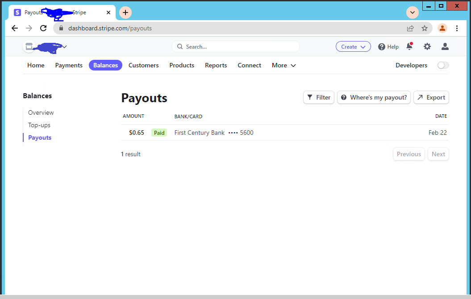Toggle the test mode switch
This screenshot has height=299, width=471.
pos(443,65)
